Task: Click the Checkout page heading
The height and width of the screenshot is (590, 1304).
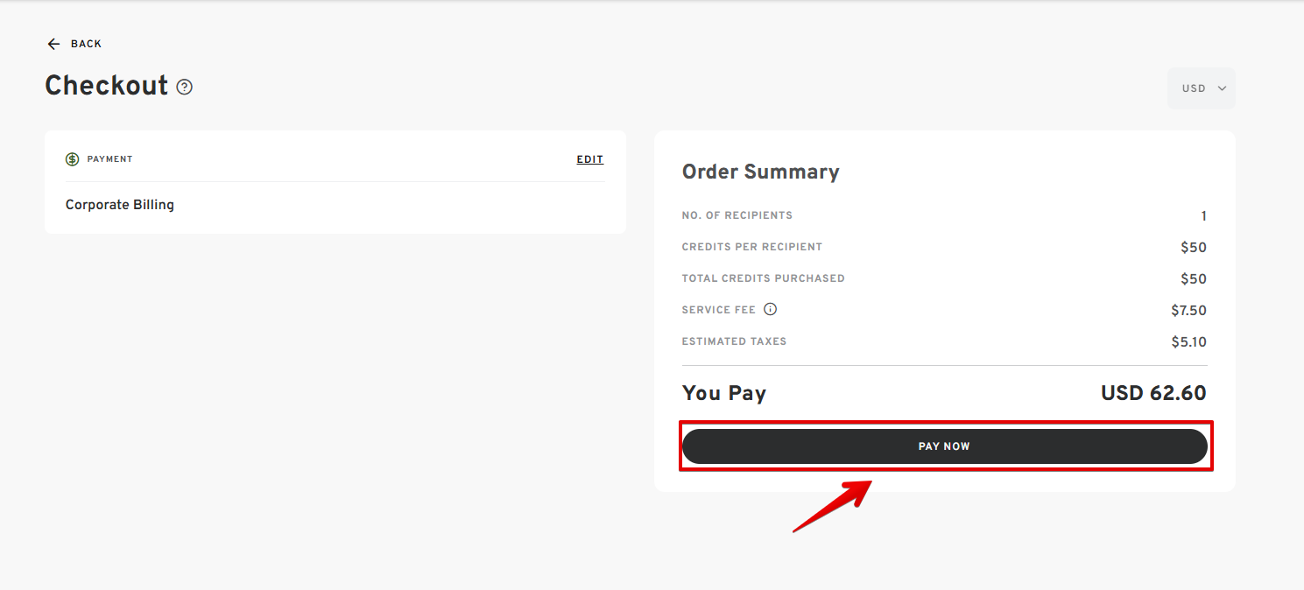Action: [x=106, y=86]
